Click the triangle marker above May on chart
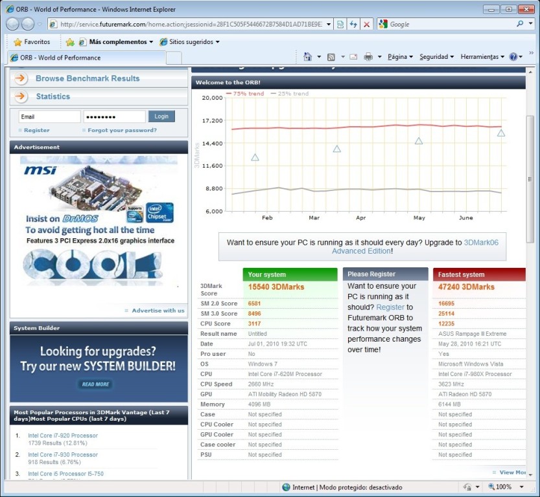The image size is (540, 497). click(418, 141)
